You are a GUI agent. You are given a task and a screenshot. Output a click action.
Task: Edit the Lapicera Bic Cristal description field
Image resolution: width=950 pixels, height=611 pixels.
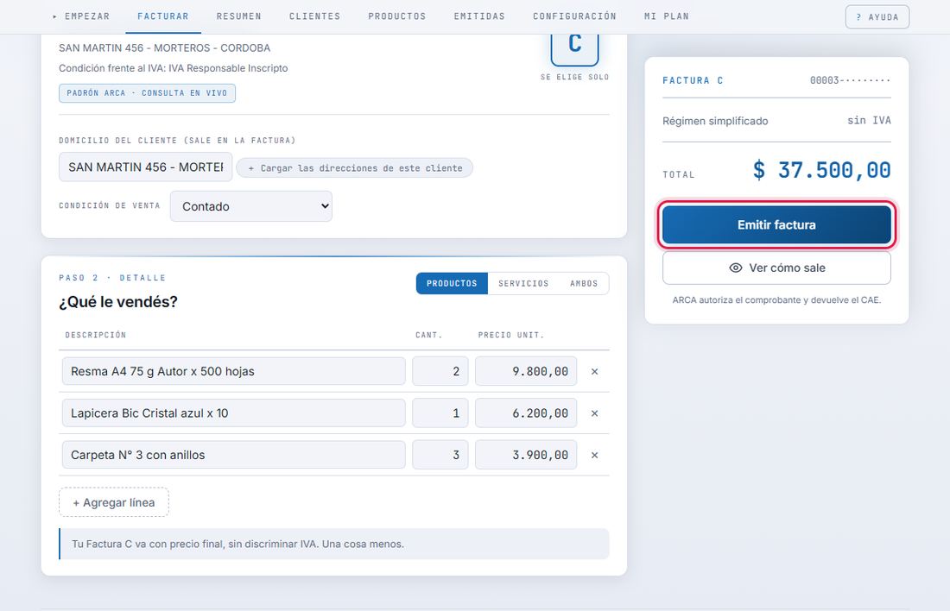(x=234, y=413)
